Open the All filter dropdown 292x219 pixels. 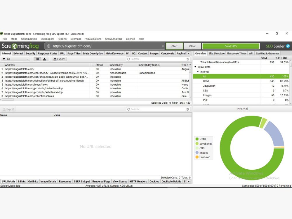coord(16,59)
